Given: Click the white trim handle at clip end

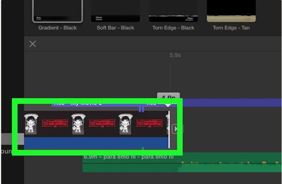Looking at the screenshot, I should pyautogui.click(x=169, y=130).
